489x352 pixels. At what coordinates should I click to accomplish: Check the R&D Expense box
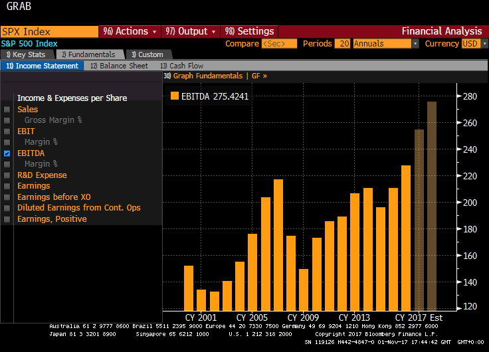[x=7, y=175]
